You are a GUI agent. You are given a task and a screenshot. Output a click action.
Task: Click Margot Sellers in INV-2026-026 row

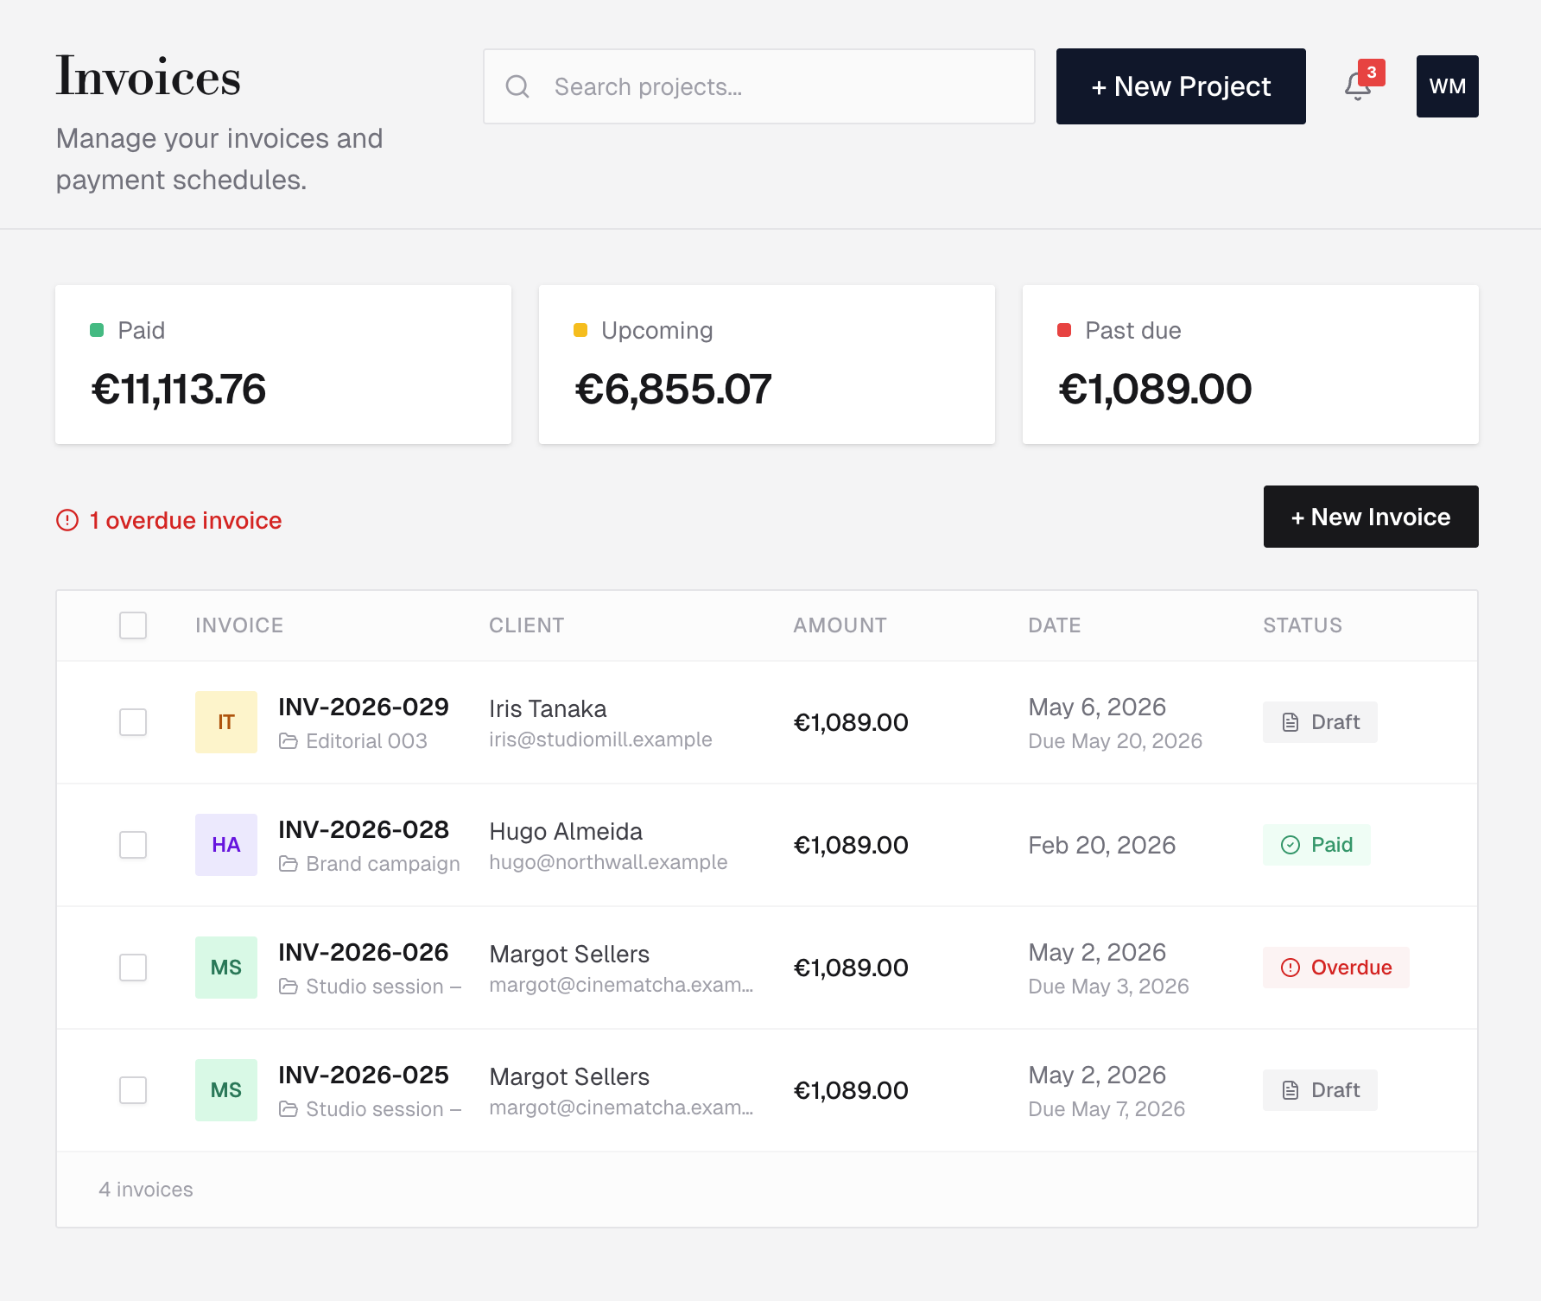569,954
